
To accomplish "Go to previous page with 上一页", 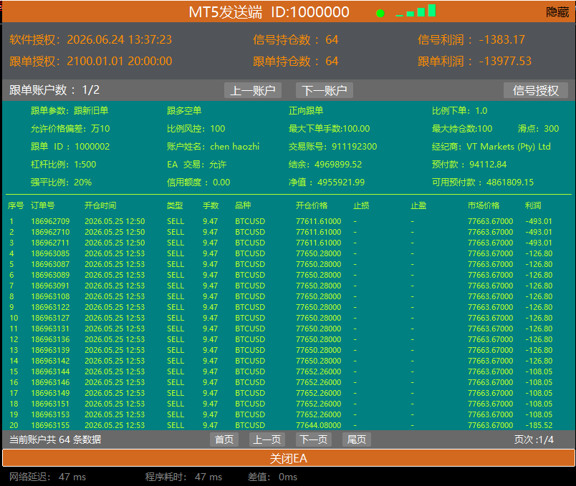I will pyautogui.click(x=267, y=439).
